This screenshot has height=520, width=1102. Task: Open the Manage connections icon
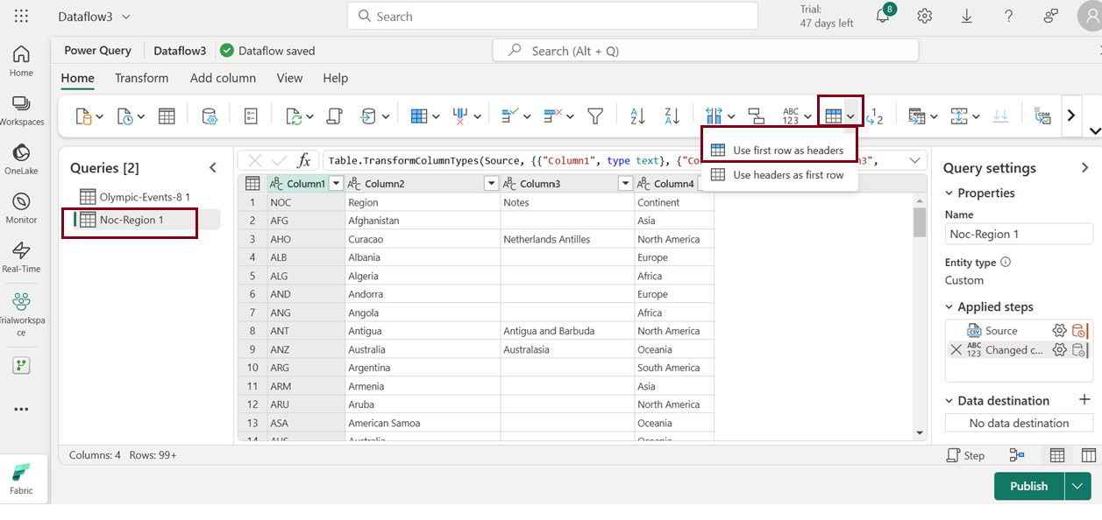[x=210, y=116]
